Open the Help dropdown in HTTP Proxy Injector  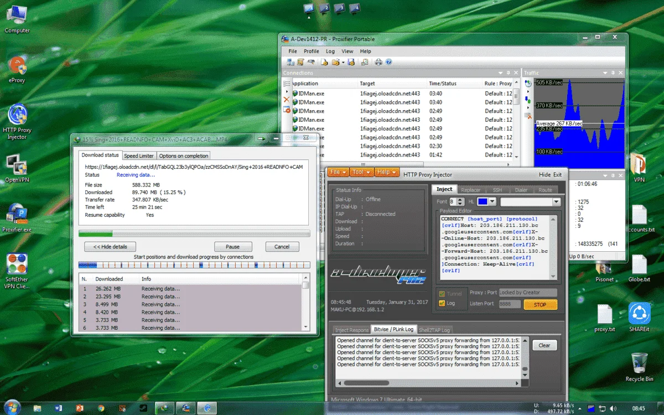click(x=387, y=172)
